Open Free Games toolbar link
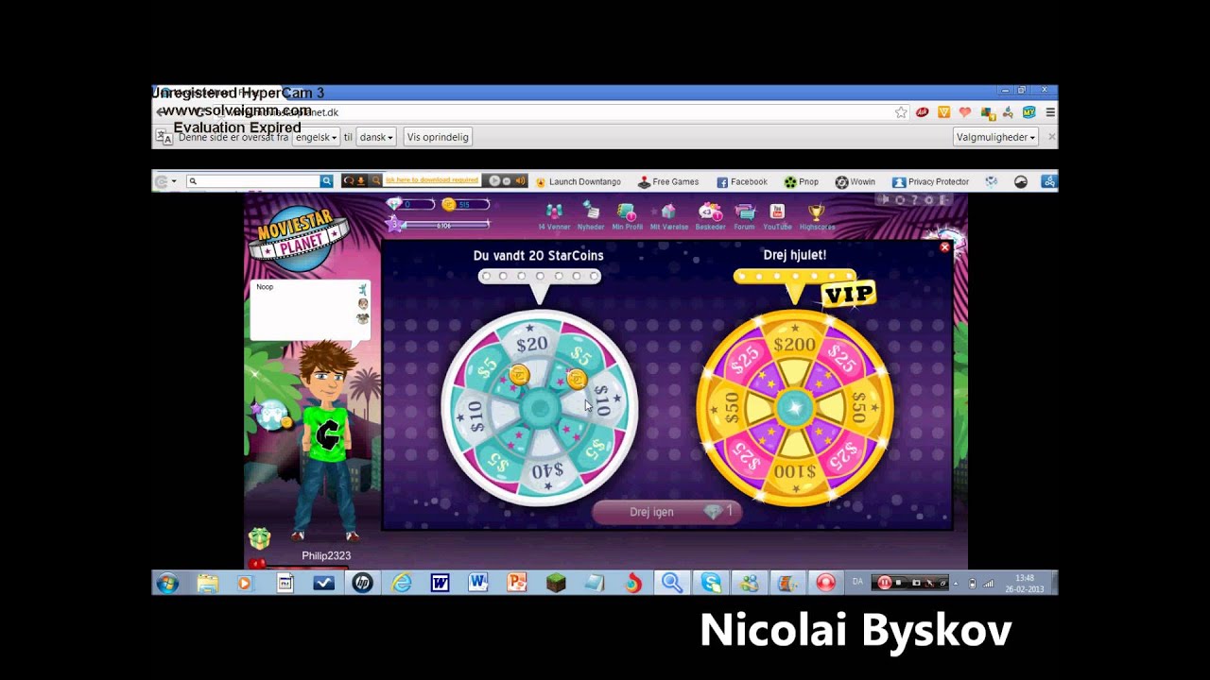Image resolution: width=1210 pixels, height=680 pixels. pyautogui.click(x=668, y=181)
